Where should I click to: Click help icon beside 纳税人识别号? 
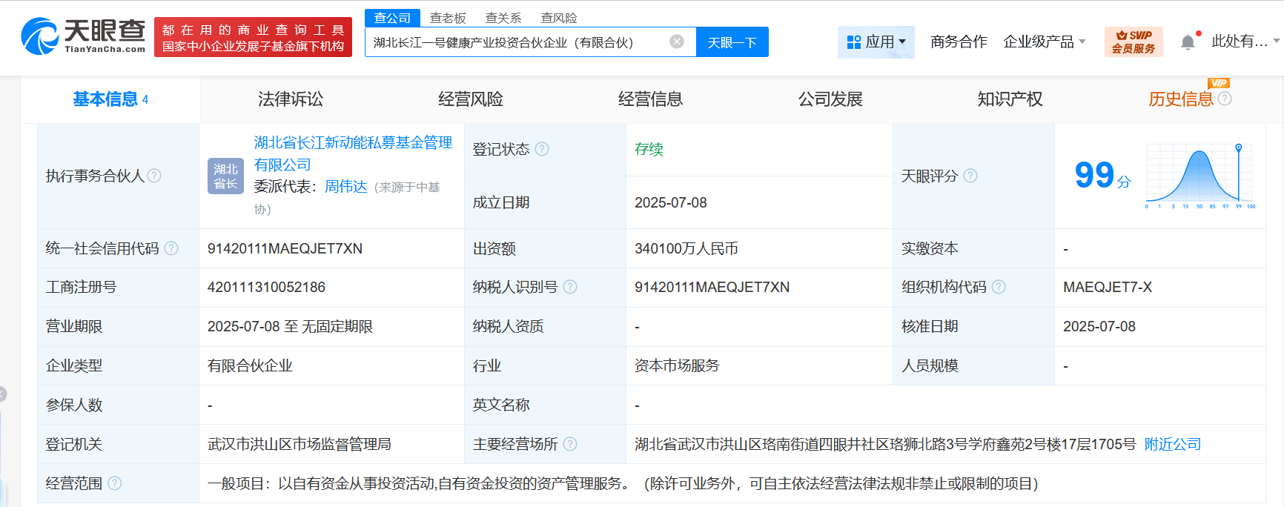tap(570, 287)
